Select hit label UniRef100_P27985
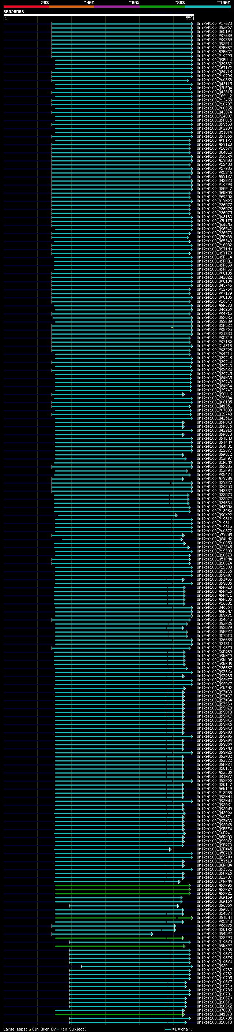Viewport: 234px width, 1032px height. click(214, 169)
